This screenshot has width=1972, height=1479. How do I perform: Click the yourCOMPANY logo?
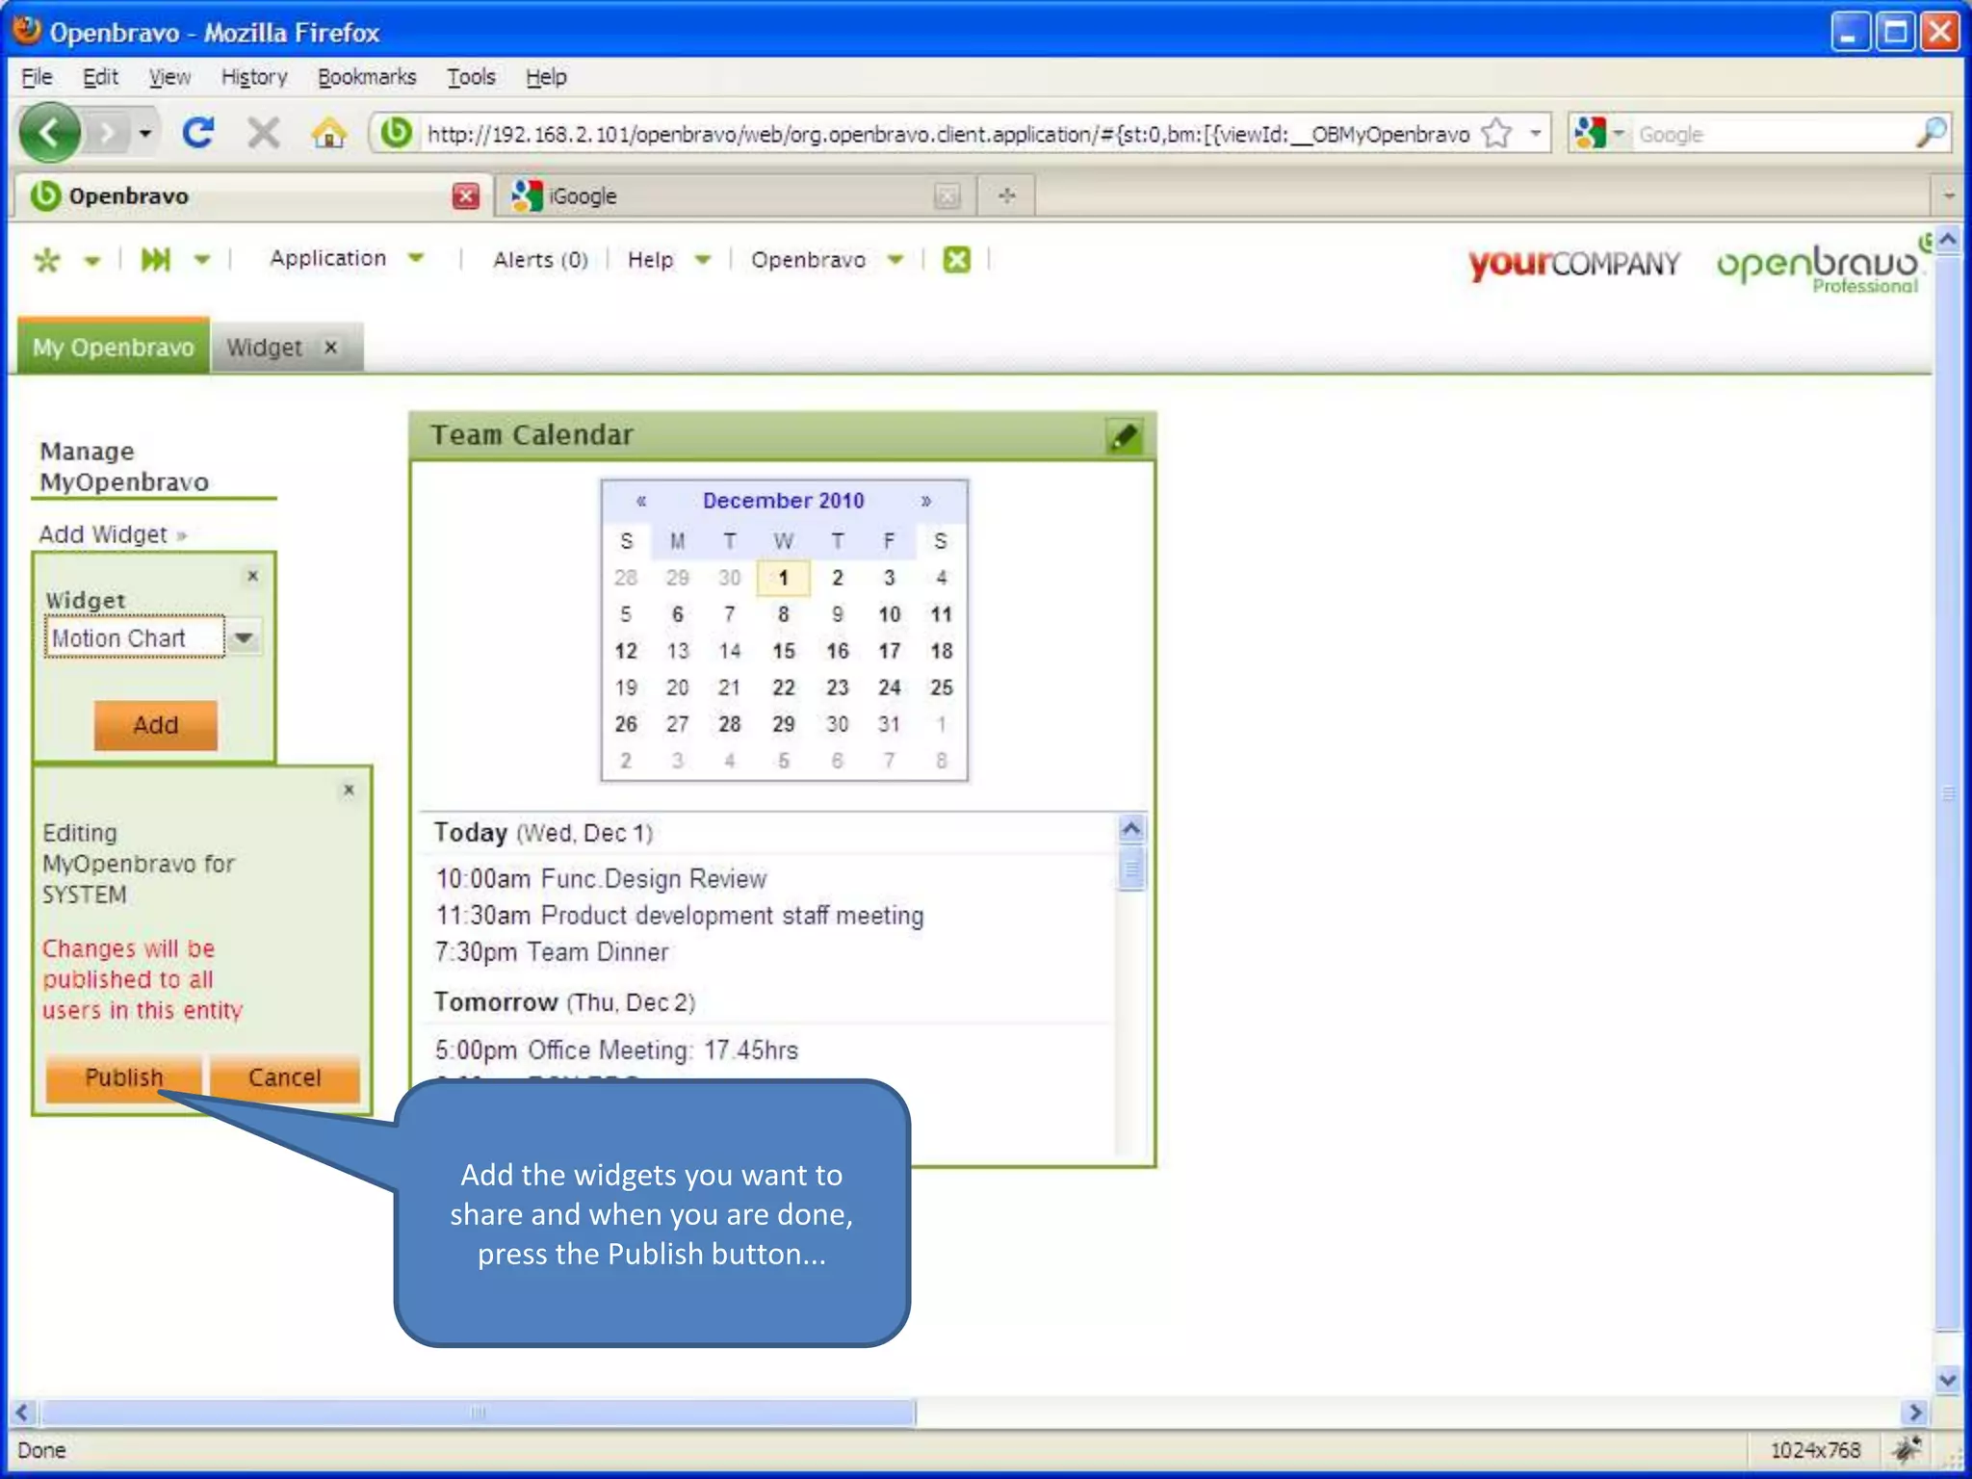(x=1574, y=263)
